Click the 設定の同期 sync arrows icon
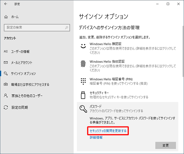Image resolution: width=184 pixels, height=154 pixels. pos(6,107)
